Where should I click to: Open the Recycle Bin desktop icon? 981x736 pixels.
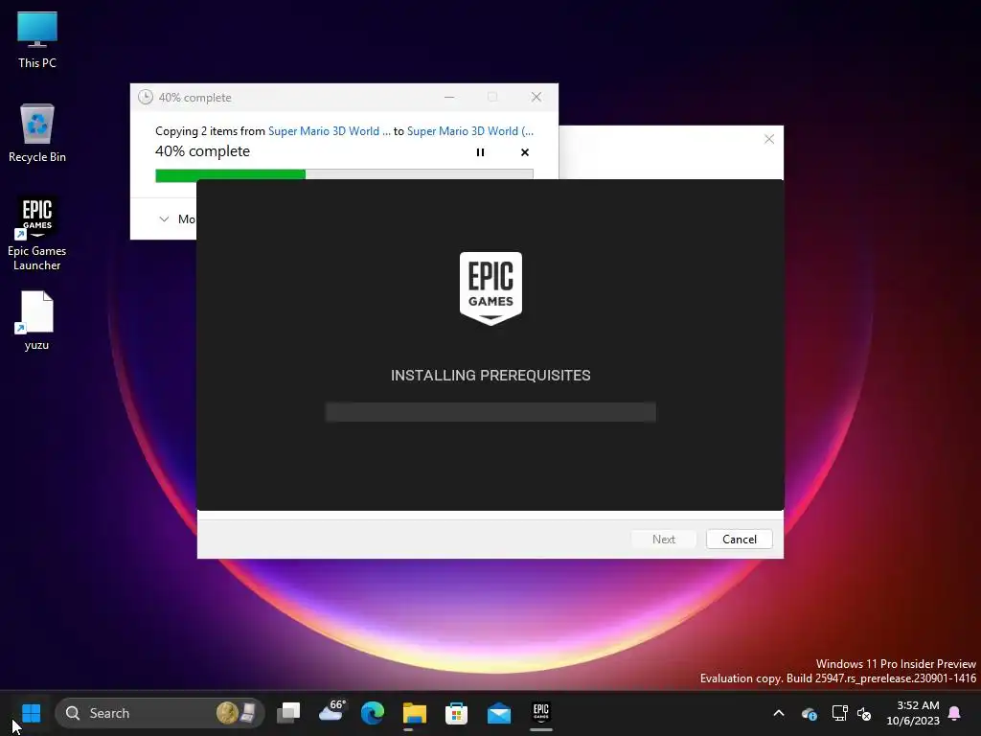37,133
